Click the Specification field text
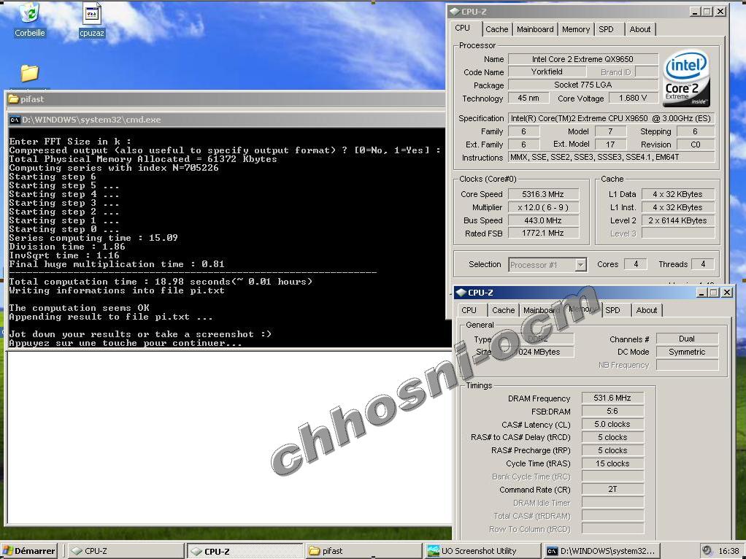The height and width of the screenshot is (559, 746). click(x=612, y=118)
